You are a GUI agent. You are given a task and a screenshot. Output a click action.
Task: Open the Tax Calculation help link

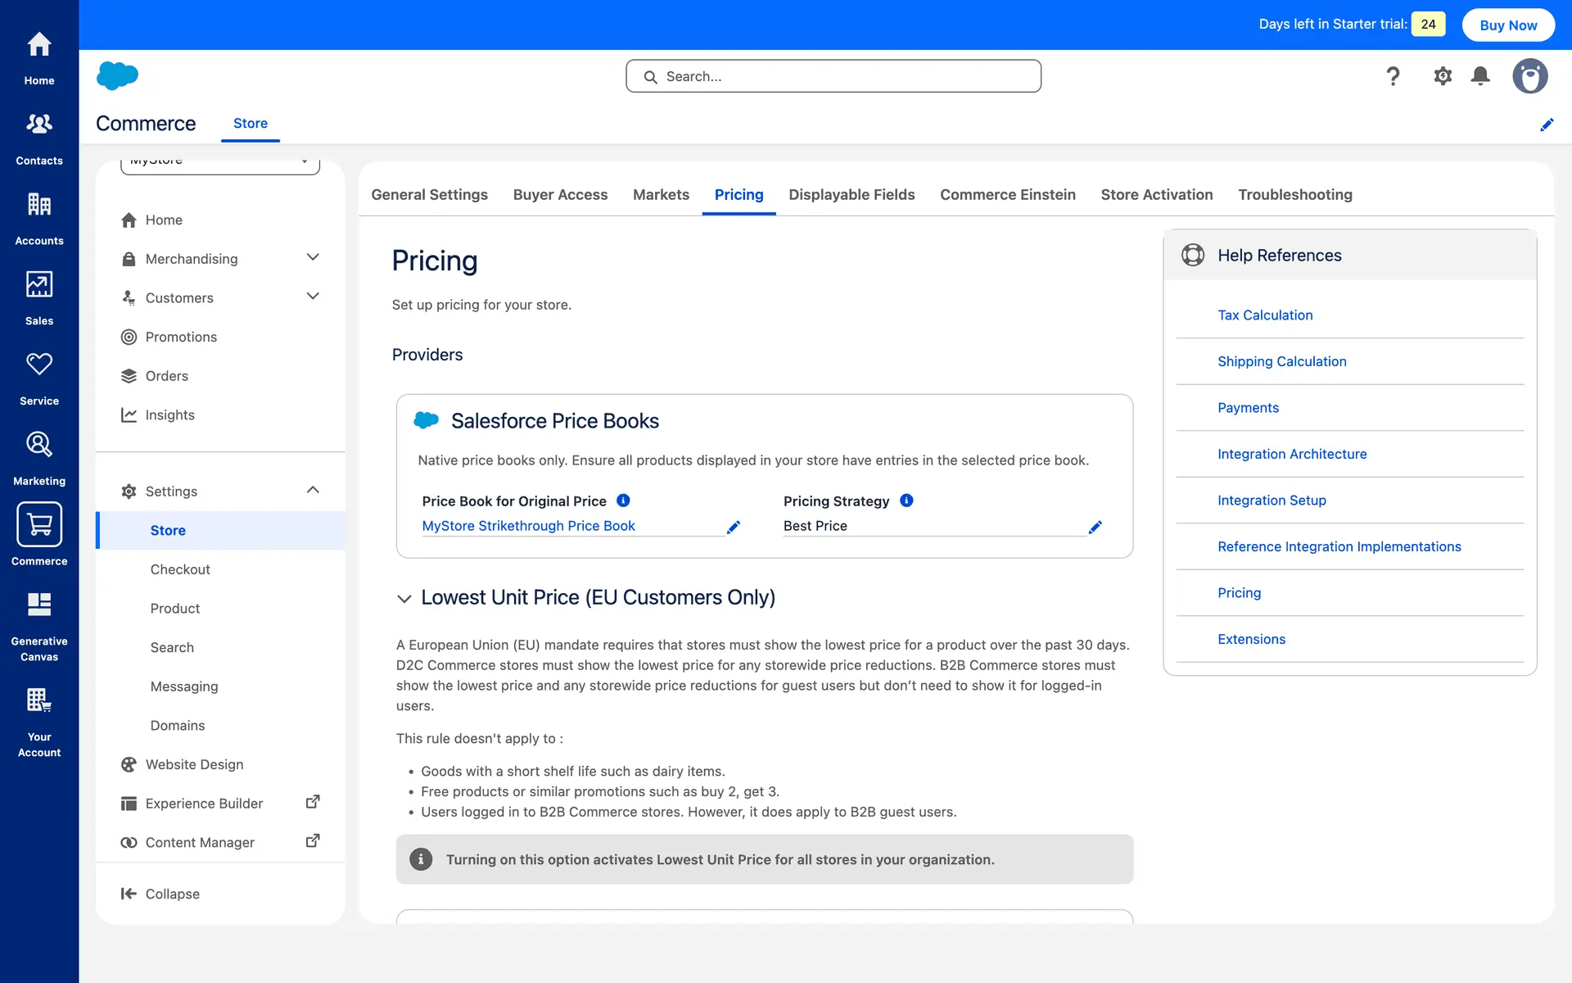[x=1265, y=315]
